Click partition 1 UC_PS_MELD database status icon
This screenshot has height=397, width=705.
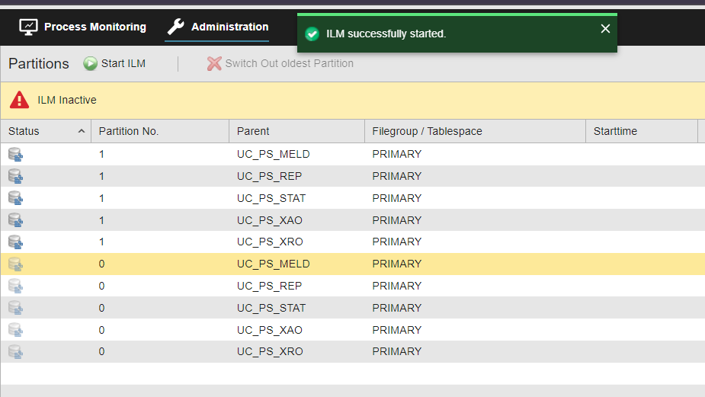[x=15, y=154]
